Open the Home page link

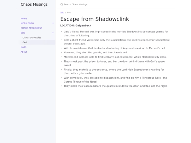(x=24, y=18)
